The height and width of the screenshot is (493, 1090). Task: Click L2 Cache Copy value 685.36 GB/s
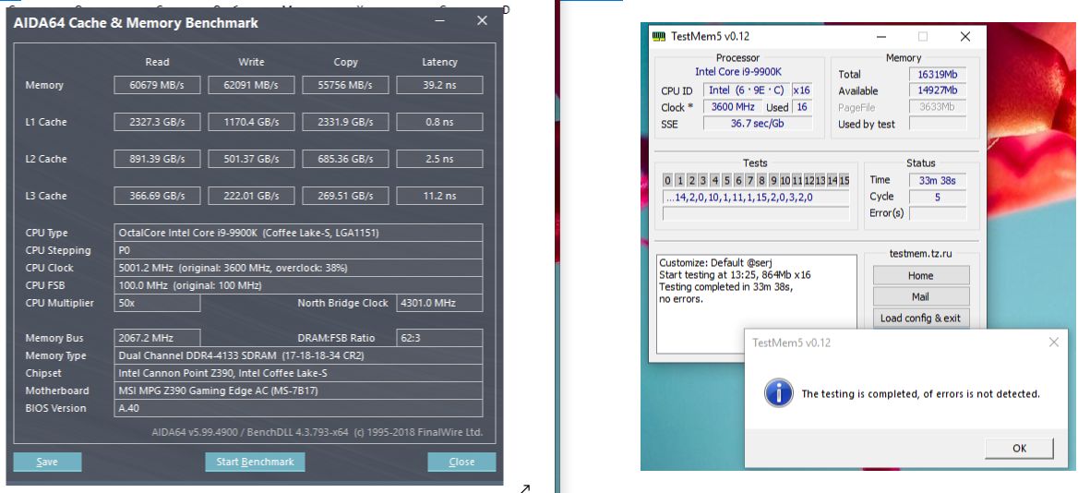pos(345,159)
